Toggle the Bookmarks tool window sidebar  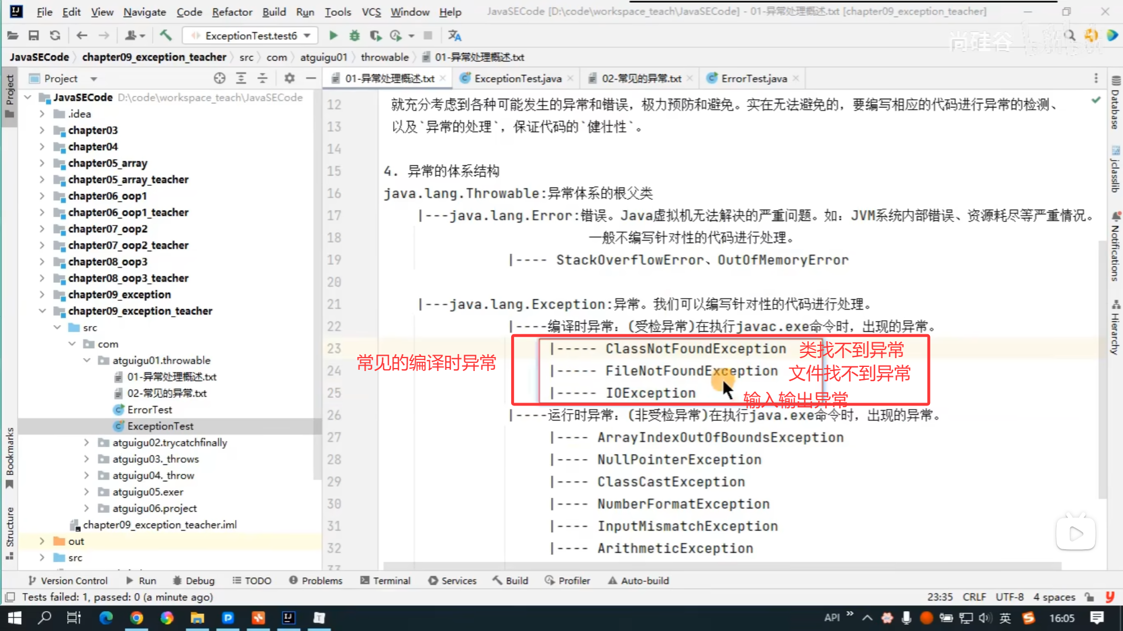pyautogui.click(x=9, y=457)
